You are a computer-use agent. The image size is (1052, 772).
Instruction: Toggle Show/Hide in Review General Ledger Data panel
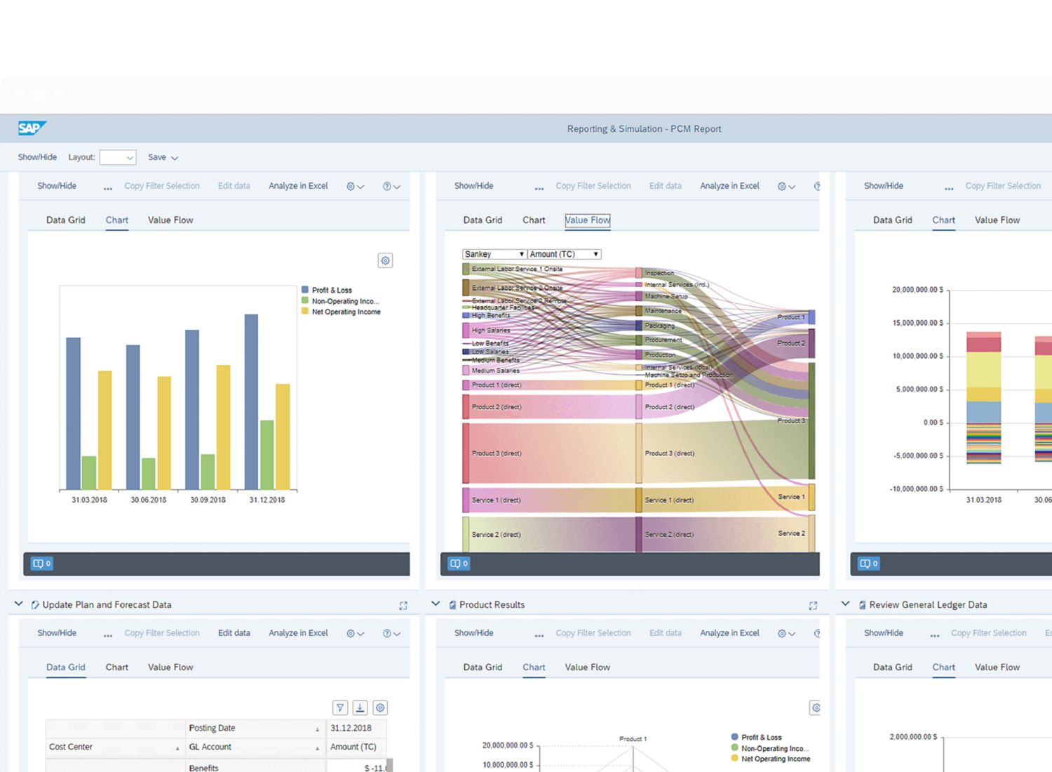coord(883,633)
